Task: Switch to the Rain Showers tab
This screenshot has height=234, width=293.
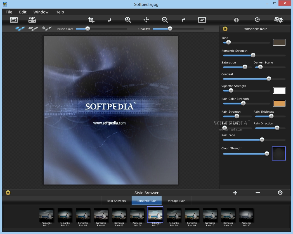Action: [116, 201]
